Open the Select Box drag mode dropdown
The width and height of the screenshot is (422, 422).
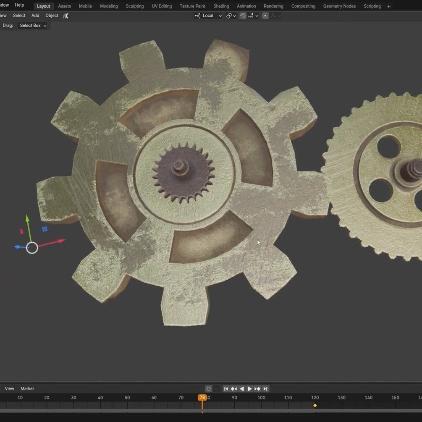[x=31, y=25]
